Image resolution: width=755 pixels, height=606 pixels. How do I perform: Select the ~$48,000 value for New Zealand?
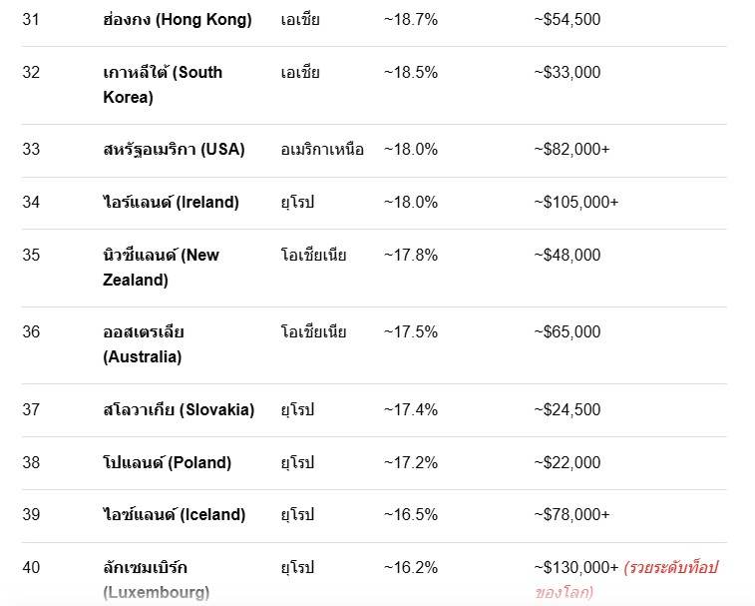[567, 255]
